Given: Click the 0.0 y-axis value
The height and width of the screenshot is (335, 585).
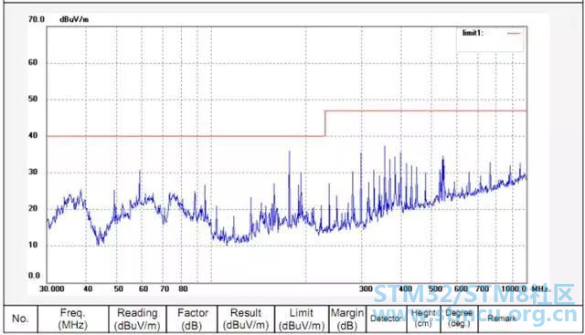Looking at the screenshot, I should point(34,276).
